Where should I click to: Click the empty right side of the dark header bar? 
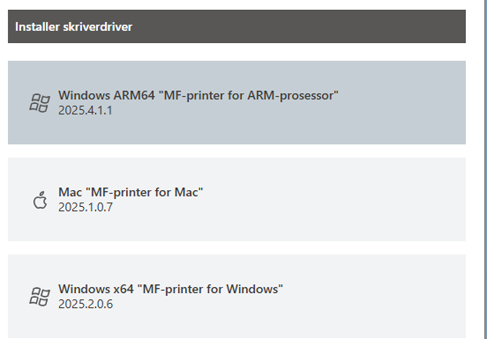click(x=339, y=26)
